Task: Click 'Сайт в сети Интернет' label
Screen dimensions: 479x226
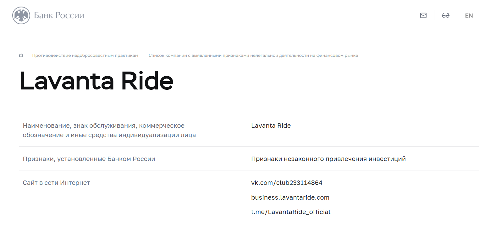Action: point(56,183)
